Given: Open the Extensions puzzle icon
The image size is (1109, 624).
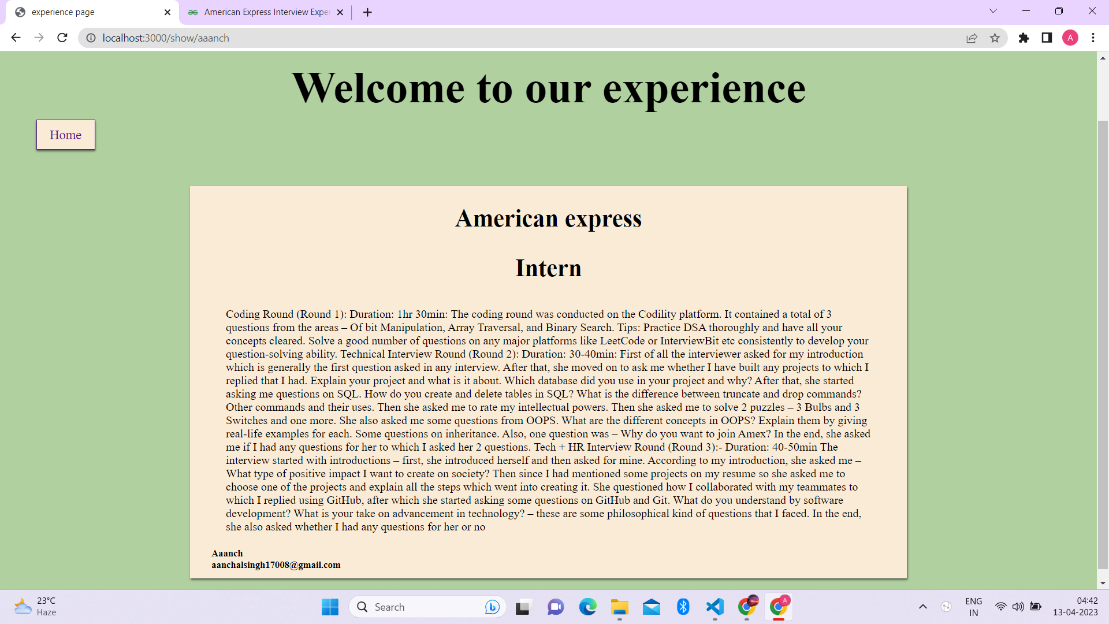Looking at the screenshot, I should (1024, 38).
